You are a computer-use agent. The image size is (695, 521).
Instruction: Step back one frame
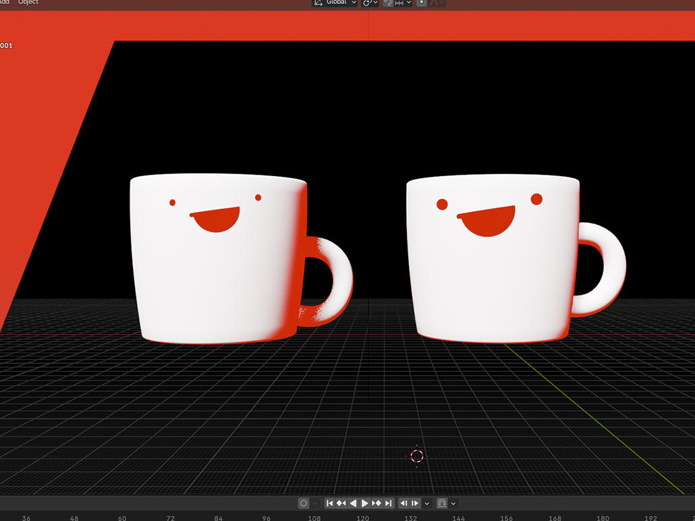[404, 503]
